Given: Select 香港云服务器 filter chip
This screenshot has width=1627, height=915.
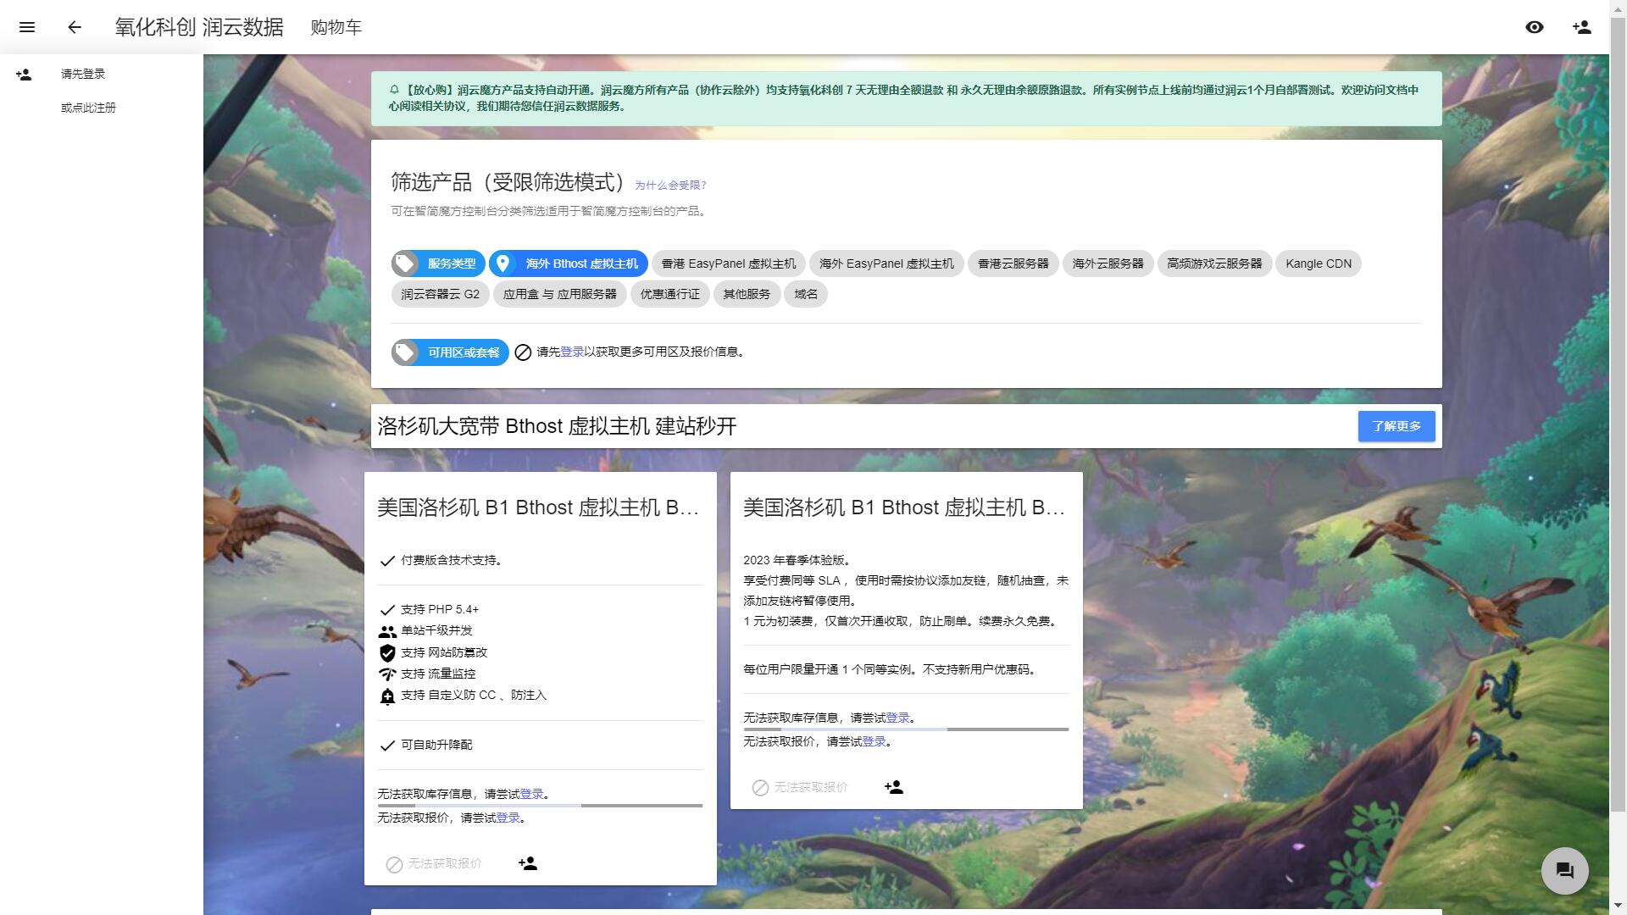Looking at the screenshot, I should [x=1013, y=263].
